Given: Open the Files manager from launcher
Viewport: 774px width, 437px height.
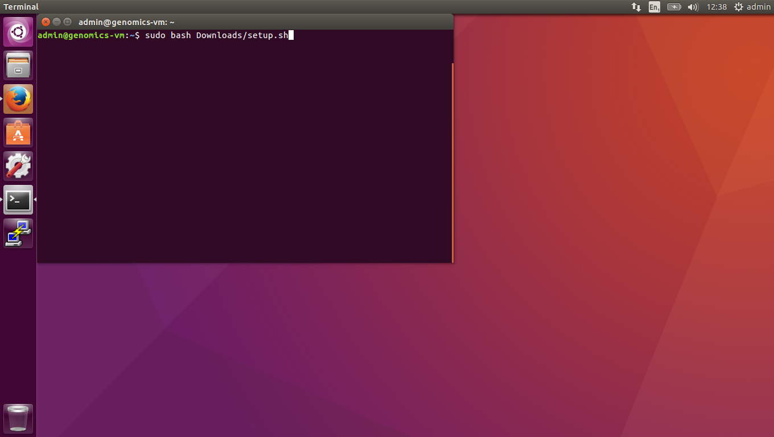Looking at the screenshot, I should 18,65.
